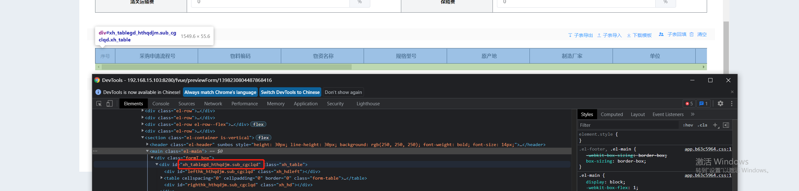Dismiss the DevTools language notification bar

pyautogui.click(x=732, y=92)
